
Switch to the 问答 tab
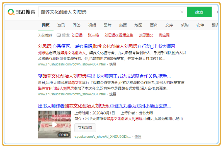click(77, 25)
